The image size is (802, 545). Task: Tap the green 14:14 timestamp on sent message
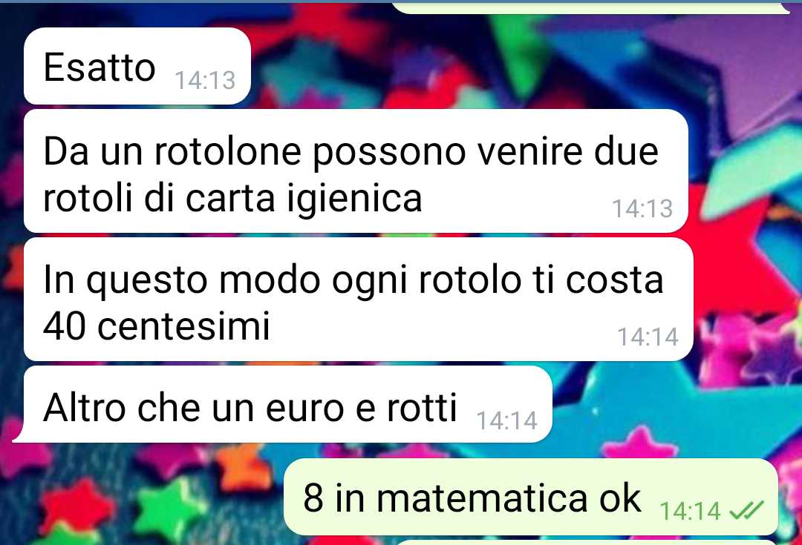pos(690,511)
